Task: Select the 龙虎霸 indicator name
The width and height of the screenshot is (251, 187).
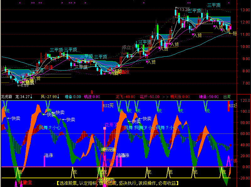Action: (7, 97)
